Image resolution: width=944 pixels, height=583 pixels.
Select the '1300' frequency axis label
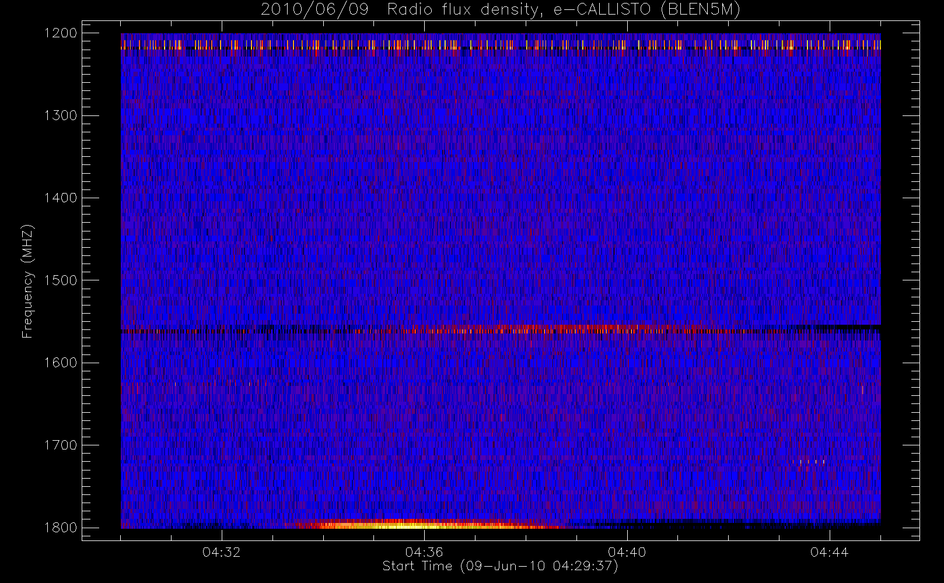(x=61, y=115)
